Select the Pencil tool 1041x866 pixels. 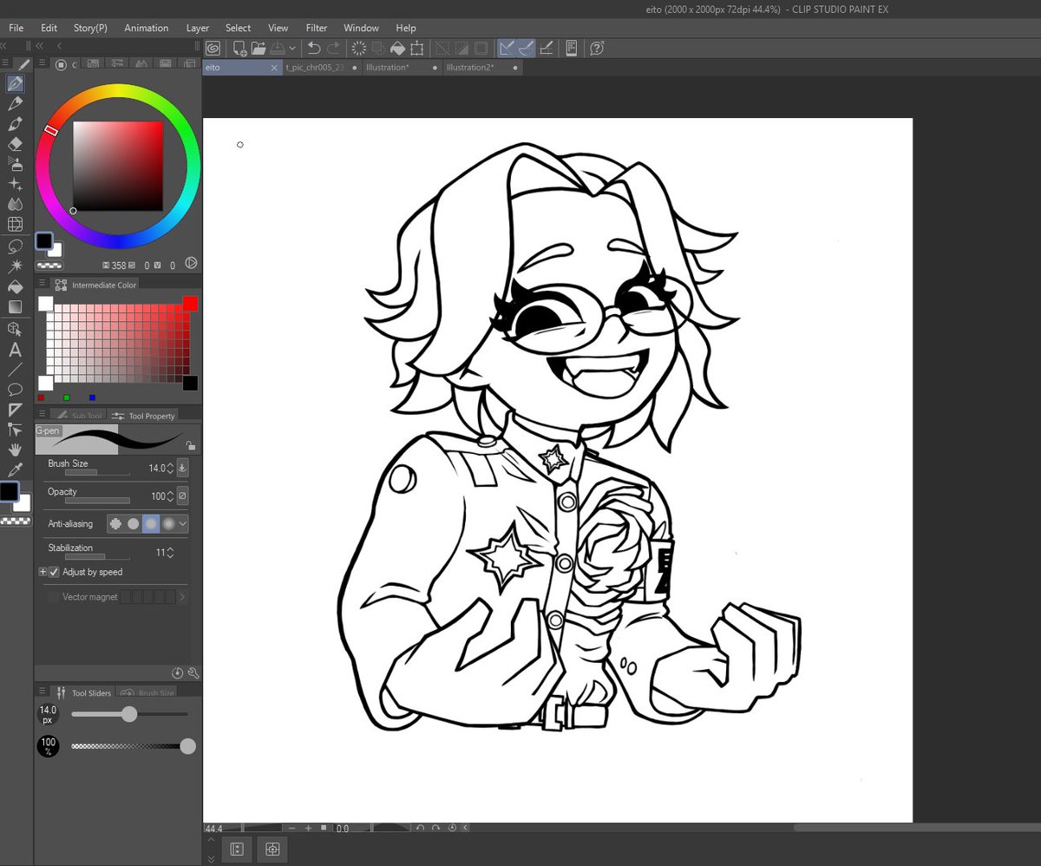tap(15, 104)
